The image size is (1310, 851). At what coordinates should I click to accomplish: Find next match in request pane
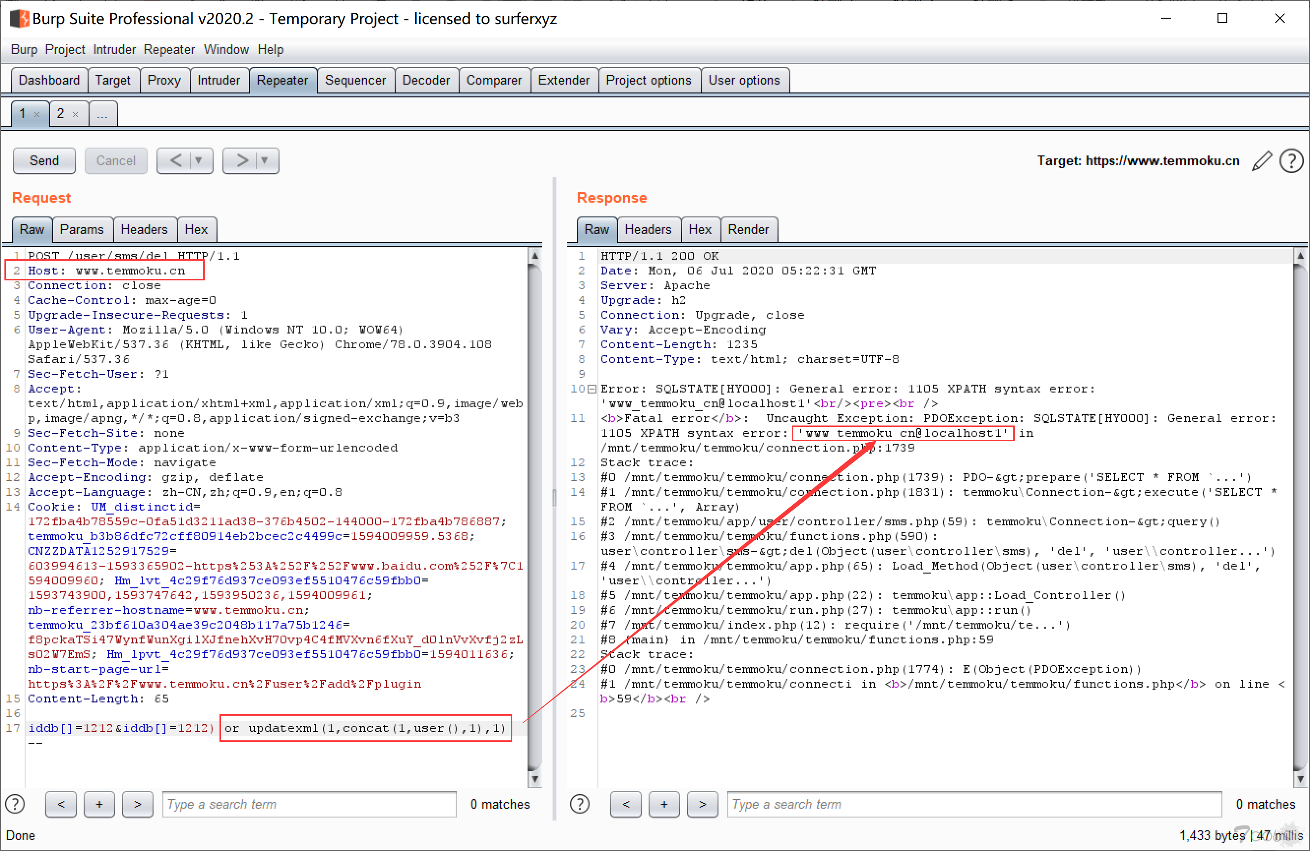pyautogui.click(x=138, y=804)
